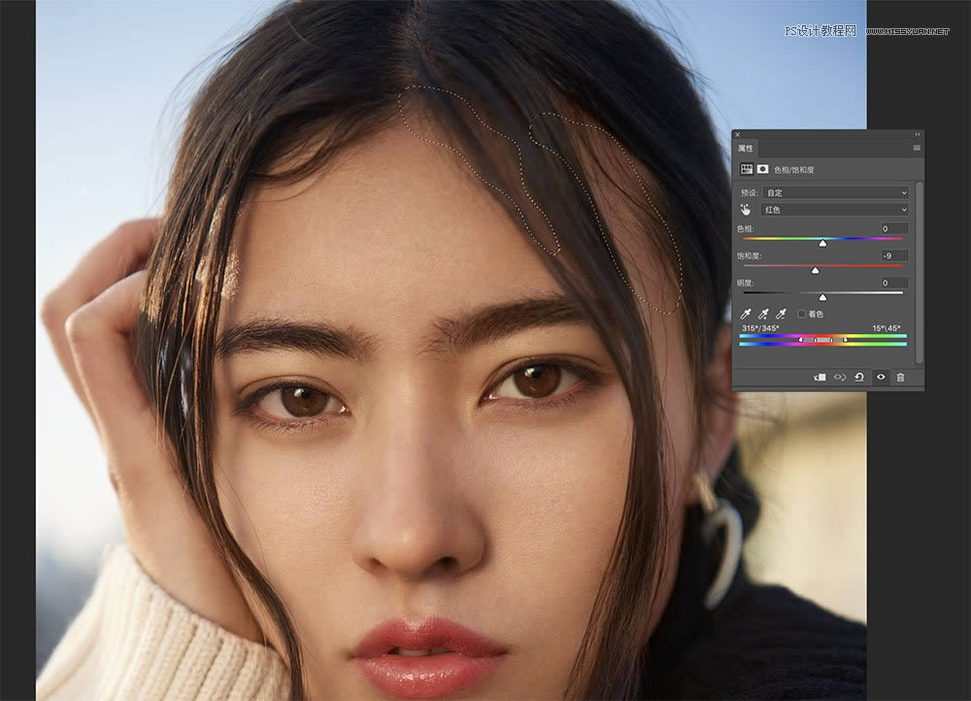Image resolution: width=971 pixels, height=701 pixels.
Task: Select the subtract-from-sample eyedropper
Action: 781,314
